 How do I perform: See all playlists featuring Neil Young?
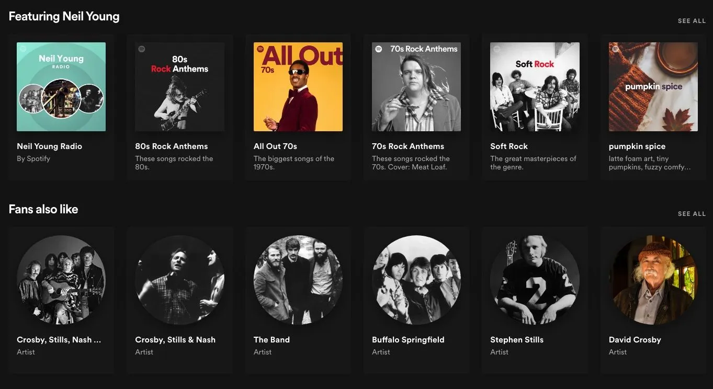692,21
